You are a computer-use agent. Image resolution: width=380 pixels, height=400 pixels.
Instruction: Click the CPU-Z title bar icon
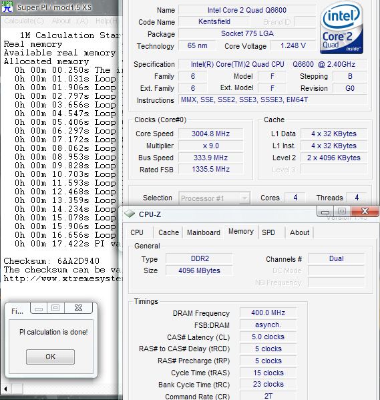130,214
